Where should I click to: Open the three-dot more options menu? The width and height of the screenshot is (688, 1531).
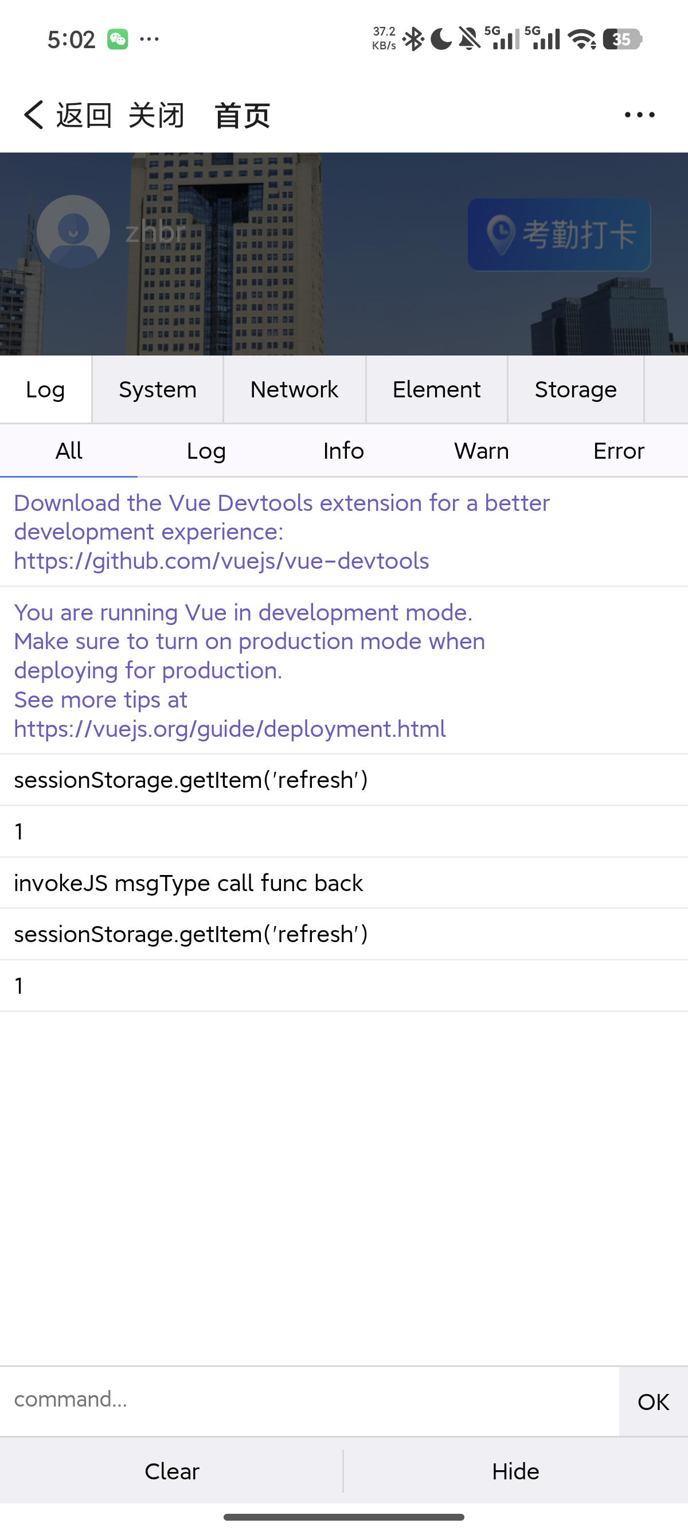point(639,115)
